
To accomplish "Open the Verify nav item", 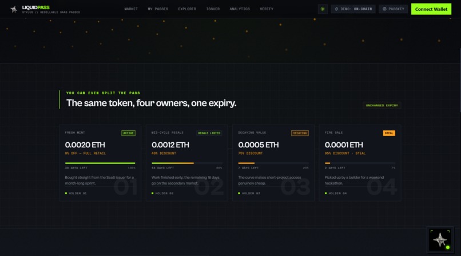I will pos(267,9).
